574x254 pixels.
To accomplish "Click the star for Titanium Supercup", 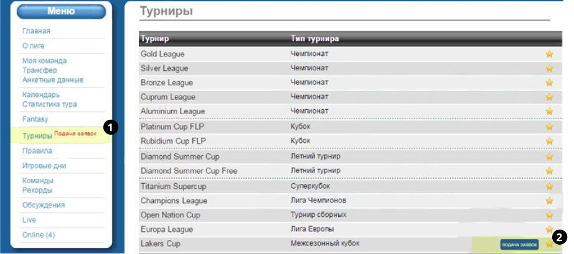I will [x=549, y=186].
